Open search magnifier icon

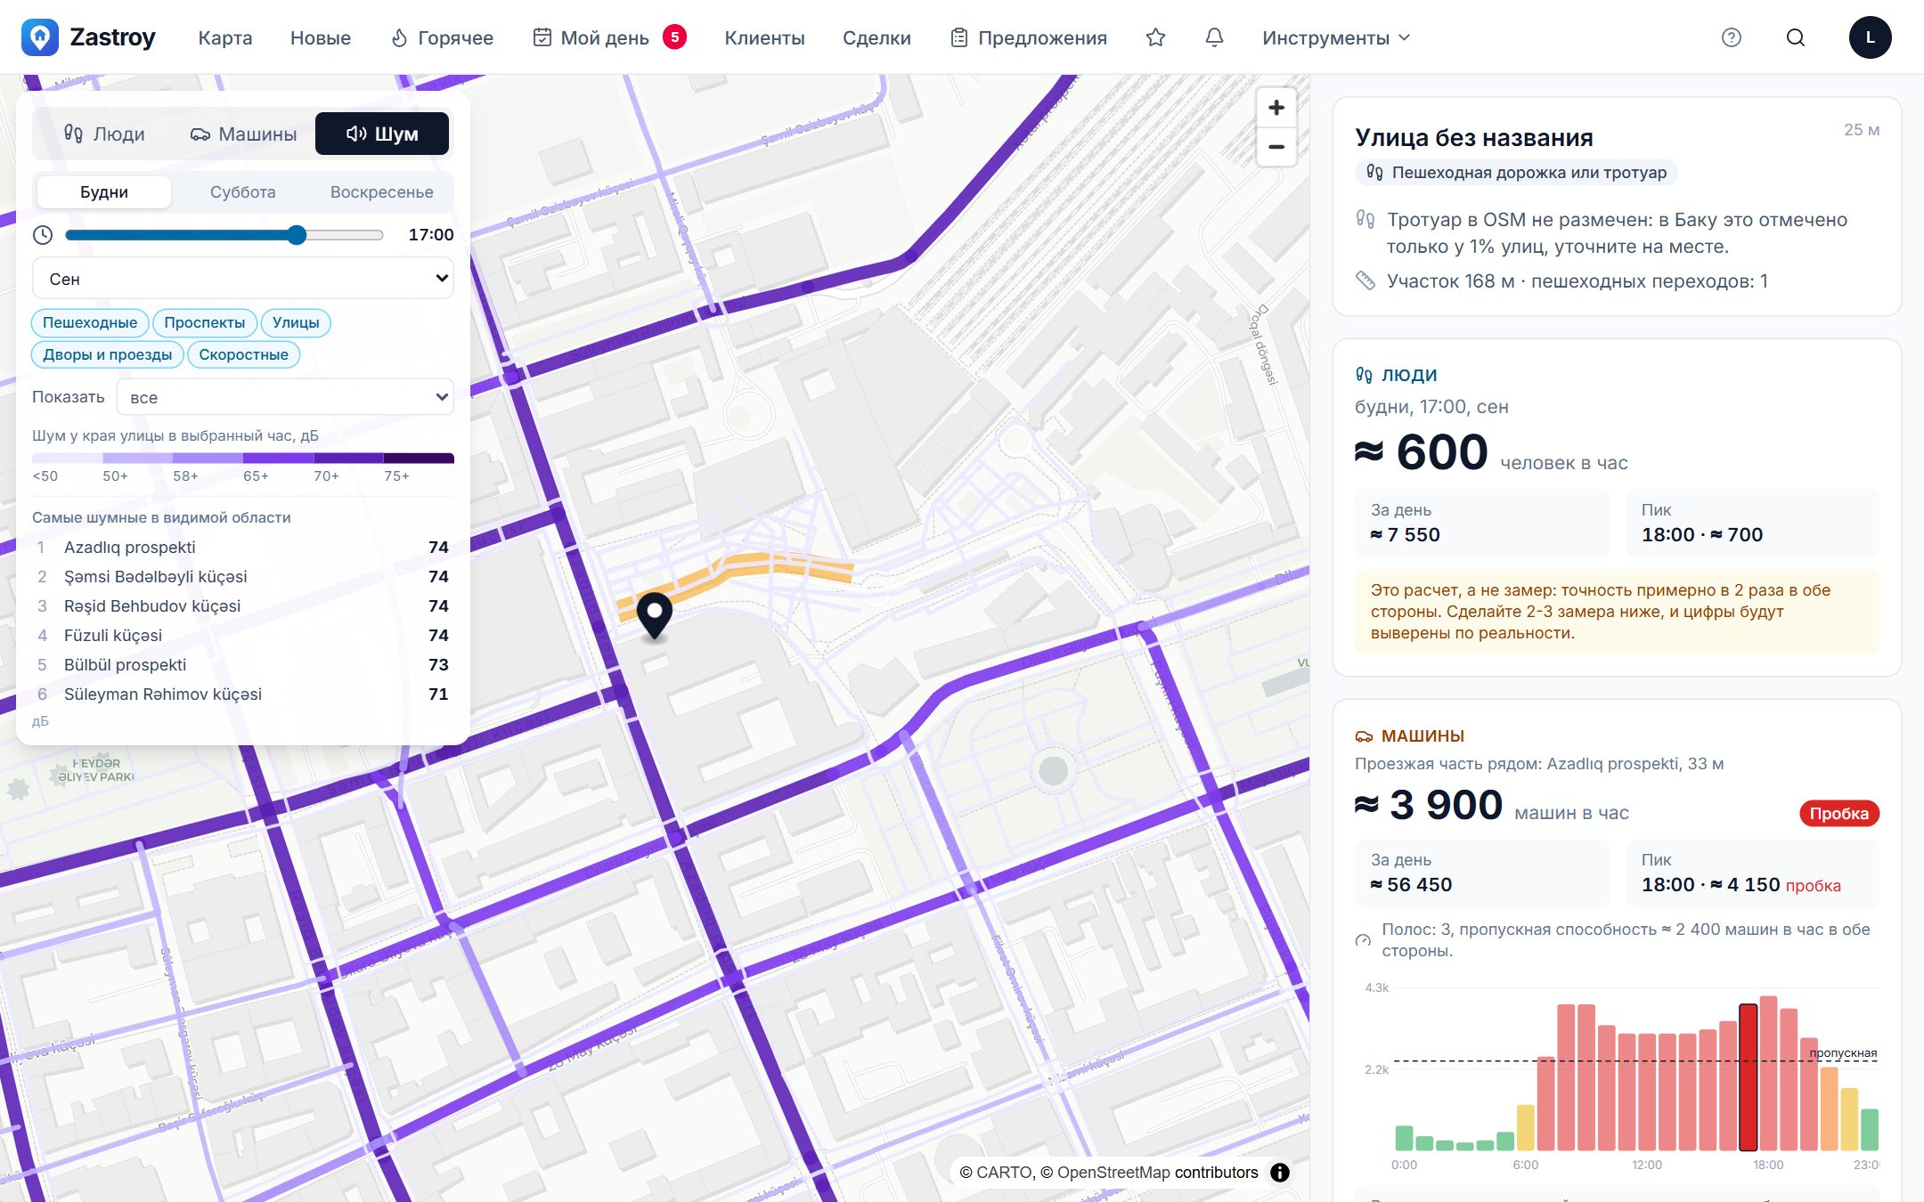[x=1796, y=37]
